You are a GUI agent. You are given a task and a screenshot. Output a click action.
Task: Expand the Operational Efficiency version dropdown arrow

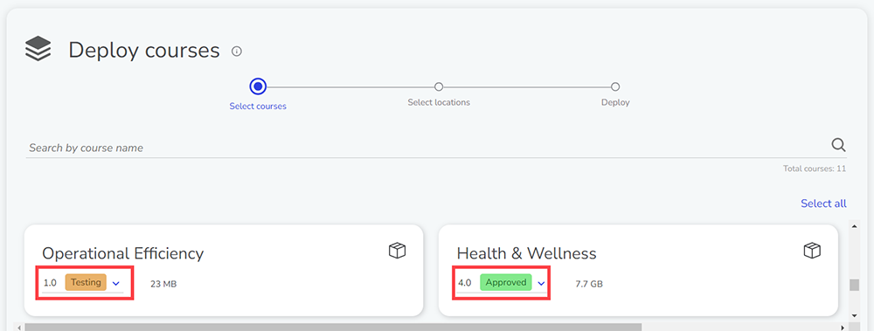click(116, 283)
